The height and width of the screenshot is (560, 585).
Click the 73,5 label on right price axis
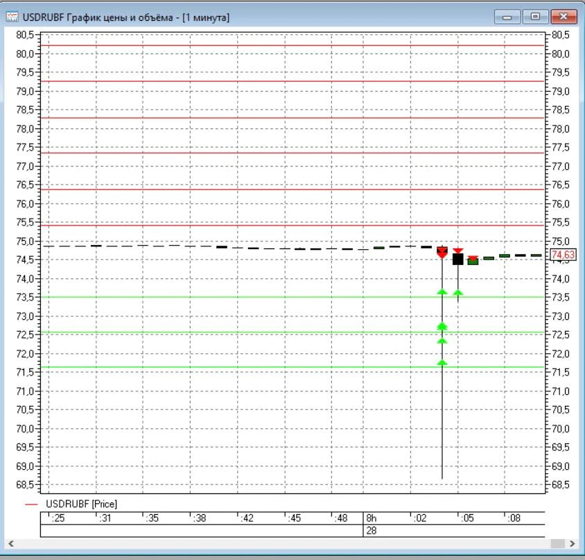pos(561,298)
